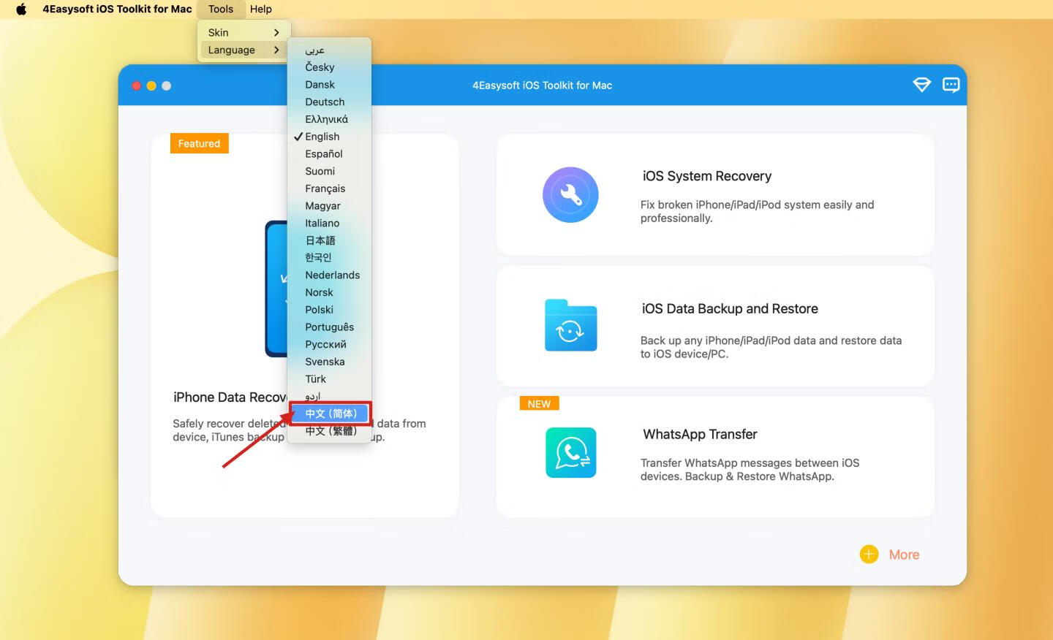The width and height of the screenshot is (1053, 640).
Task: Minimize the window with yellow button
Action: pos(151,85)
